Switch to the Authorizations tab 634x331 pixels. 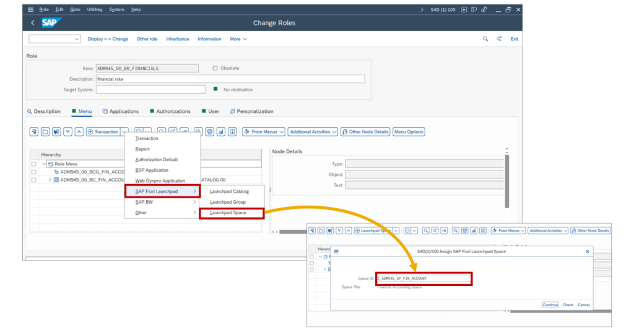coord(170,111)
